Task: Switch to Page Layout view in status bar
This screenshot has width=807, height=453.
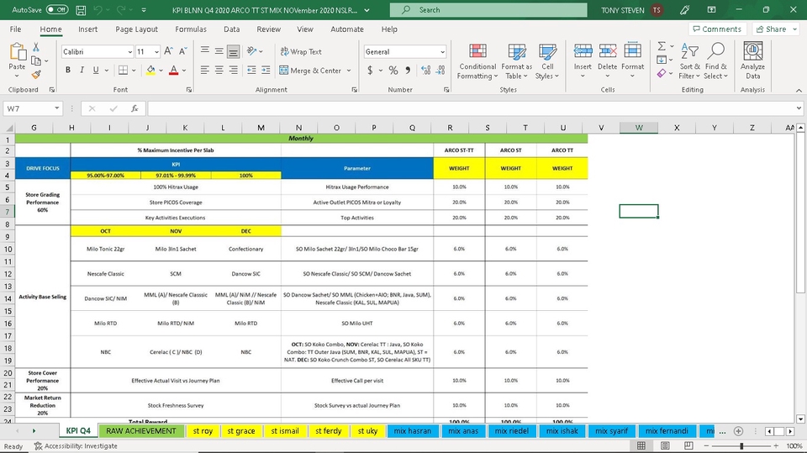Action: point(665,445)
